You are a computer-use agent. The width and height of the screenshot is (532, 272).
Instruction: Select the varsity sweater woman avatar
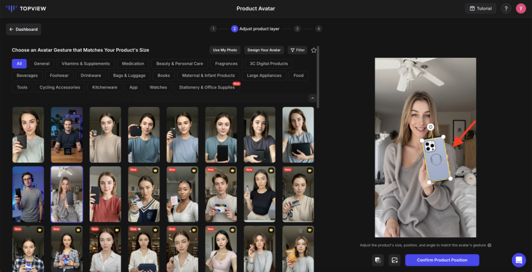pos(144,194)
